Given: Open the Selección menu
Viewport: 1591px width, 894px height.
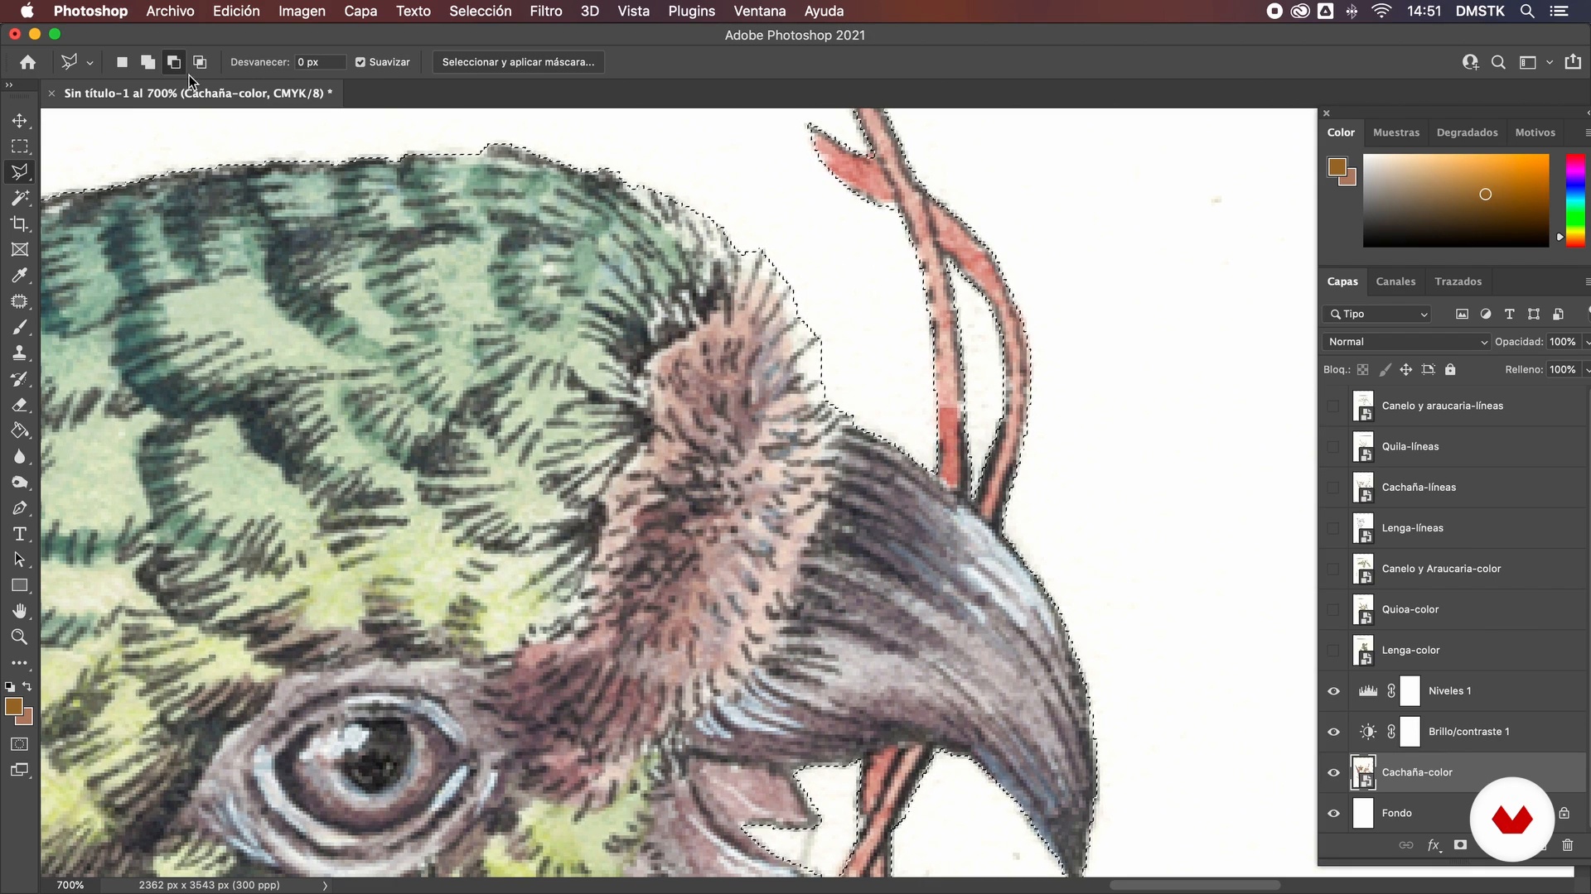Looking at the screenshot, I should click(x=480, y=11).
